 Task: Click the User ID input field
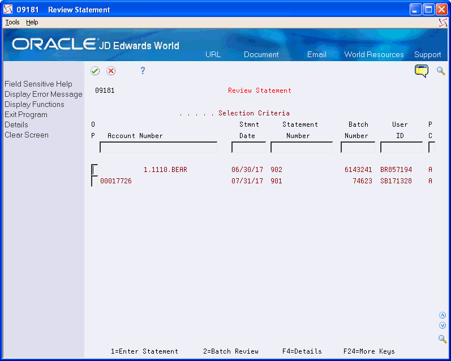pos(402,147)
